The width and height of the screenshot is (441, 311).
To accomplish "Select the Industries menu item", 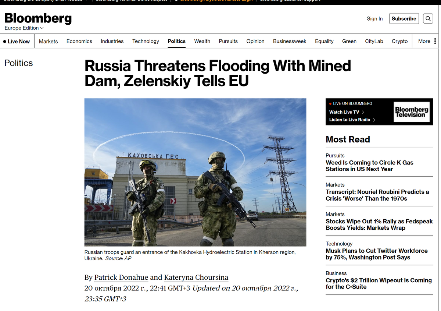I will coord(112,41).
